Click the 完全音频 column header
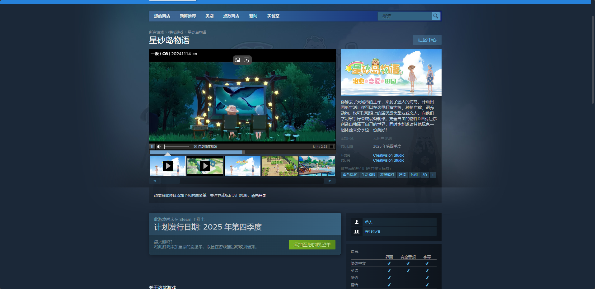Image resolution: width=595 pixels, height=289 pixels. (x=408, y=257)
